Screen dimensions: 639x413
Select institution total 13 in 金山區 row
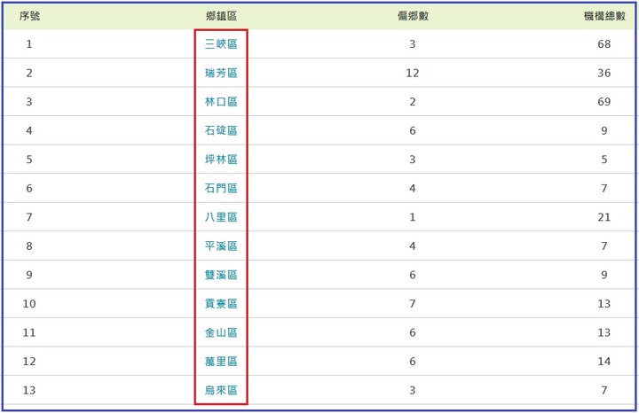[x=604, y=332]
